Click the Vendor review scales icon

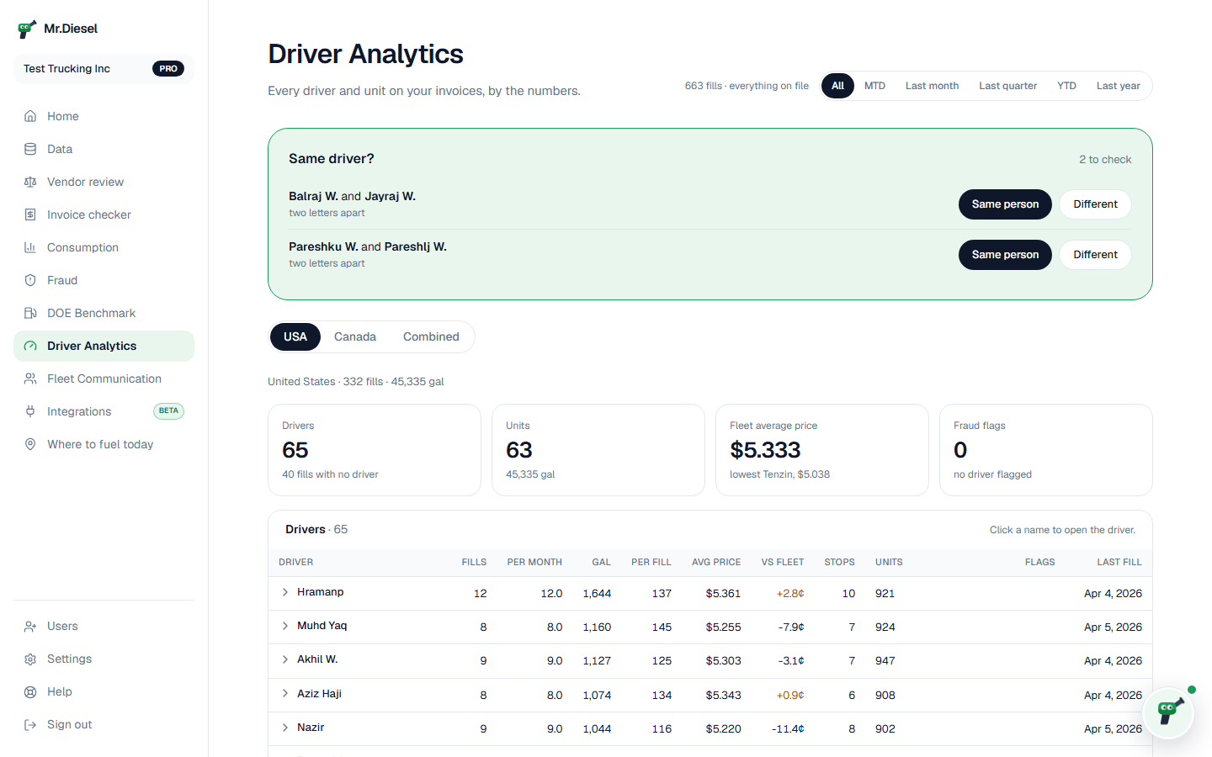[x=30, y=182]
